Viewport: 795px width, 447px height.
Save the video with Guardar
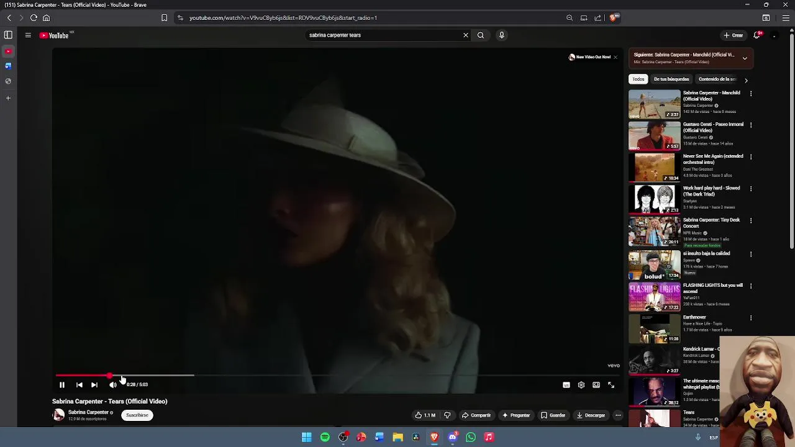553,415
